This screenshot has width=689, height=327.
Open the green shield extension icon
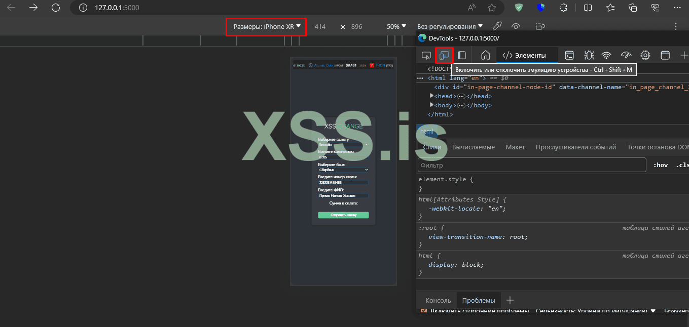tap(518, 8)
